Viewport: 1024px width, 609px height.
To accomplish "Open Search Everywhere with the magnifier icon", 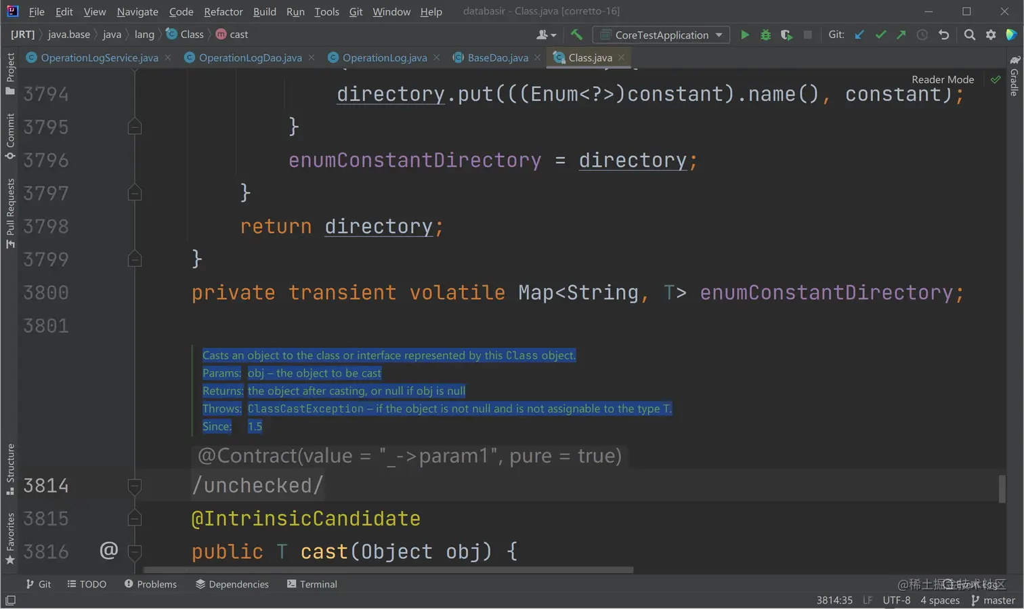I will coord(970,35).
